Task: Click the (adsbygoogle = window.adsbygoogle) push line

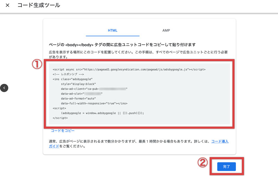Action: point(103,113)
